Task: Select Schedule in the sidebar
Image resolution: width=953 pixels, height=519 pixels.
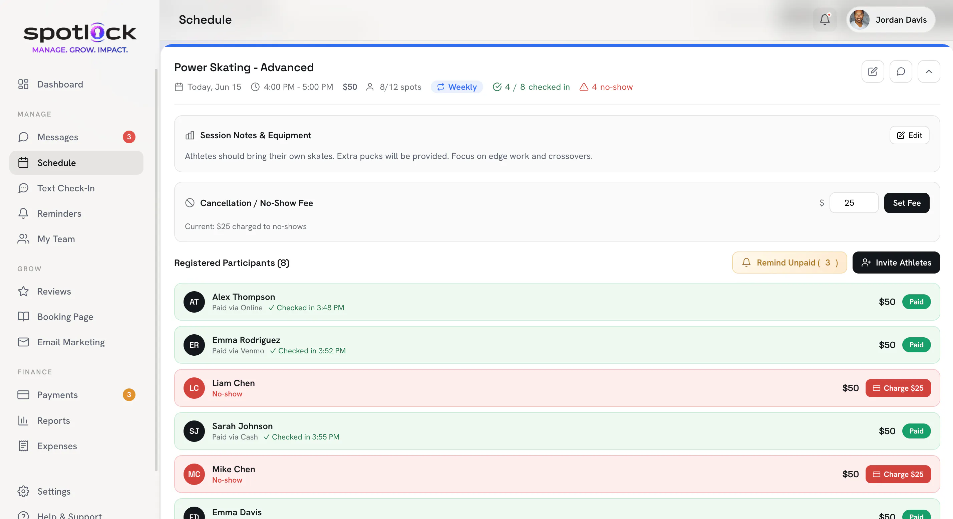Action: pos(76,163)
